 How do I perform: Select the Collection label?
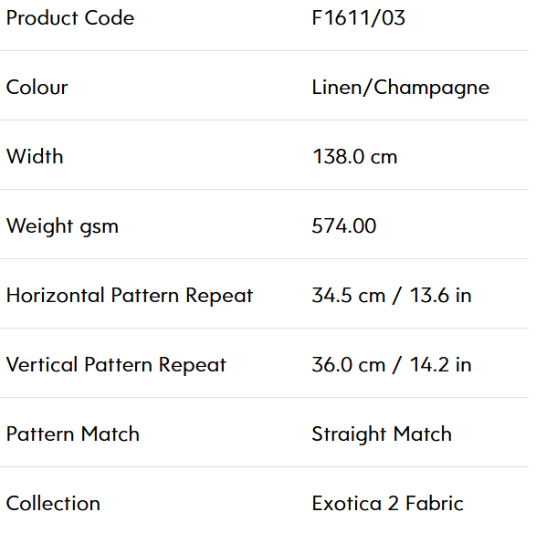tap(53, 504)
